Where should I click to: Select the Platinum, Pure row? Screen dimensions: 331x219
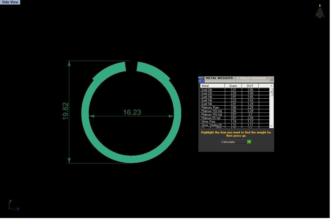tap(235, 107)
